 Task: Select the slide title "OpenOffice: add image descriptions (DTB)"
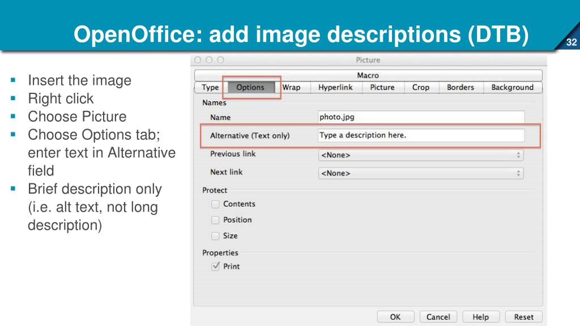coord(301,35)
